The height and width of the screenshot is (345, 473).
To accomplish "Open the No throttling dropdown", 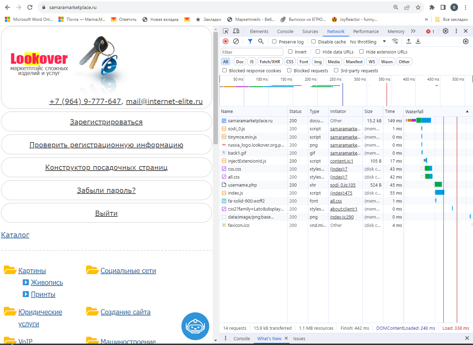I will (368, 42).
